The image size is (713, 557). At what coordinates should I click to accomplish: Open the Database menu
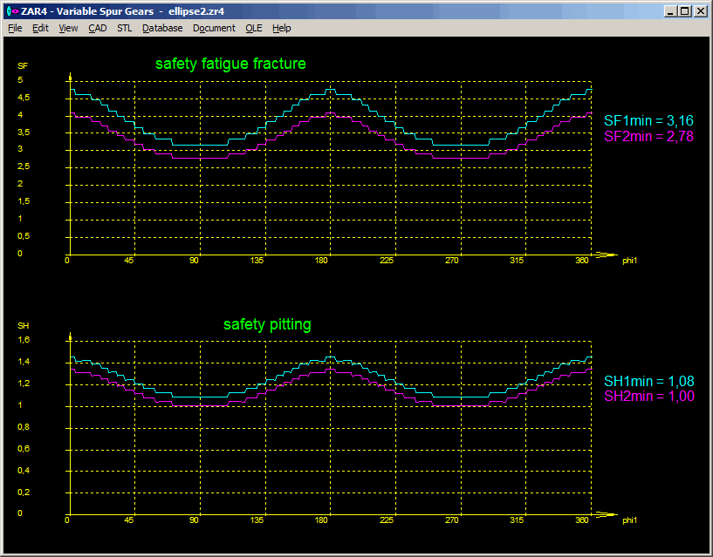(162, 28)
